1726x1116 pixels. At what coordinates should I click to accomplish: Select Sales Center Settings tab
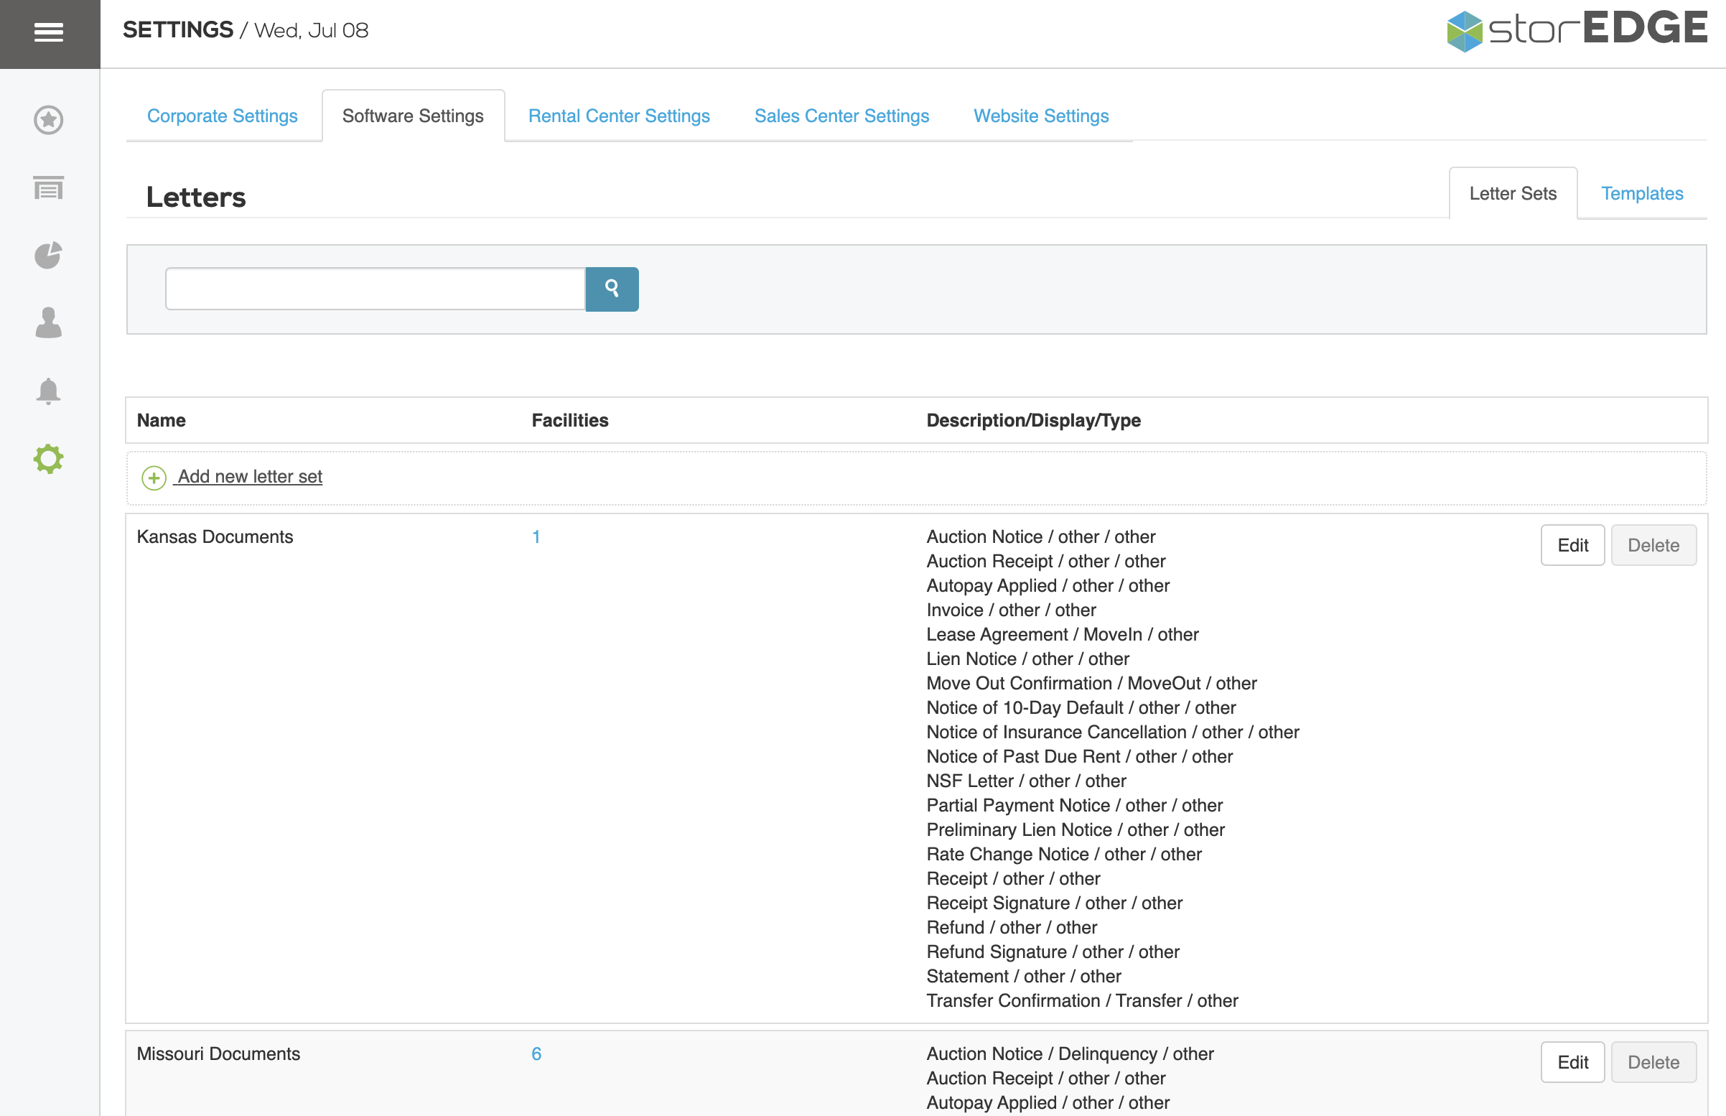[841, 116]
